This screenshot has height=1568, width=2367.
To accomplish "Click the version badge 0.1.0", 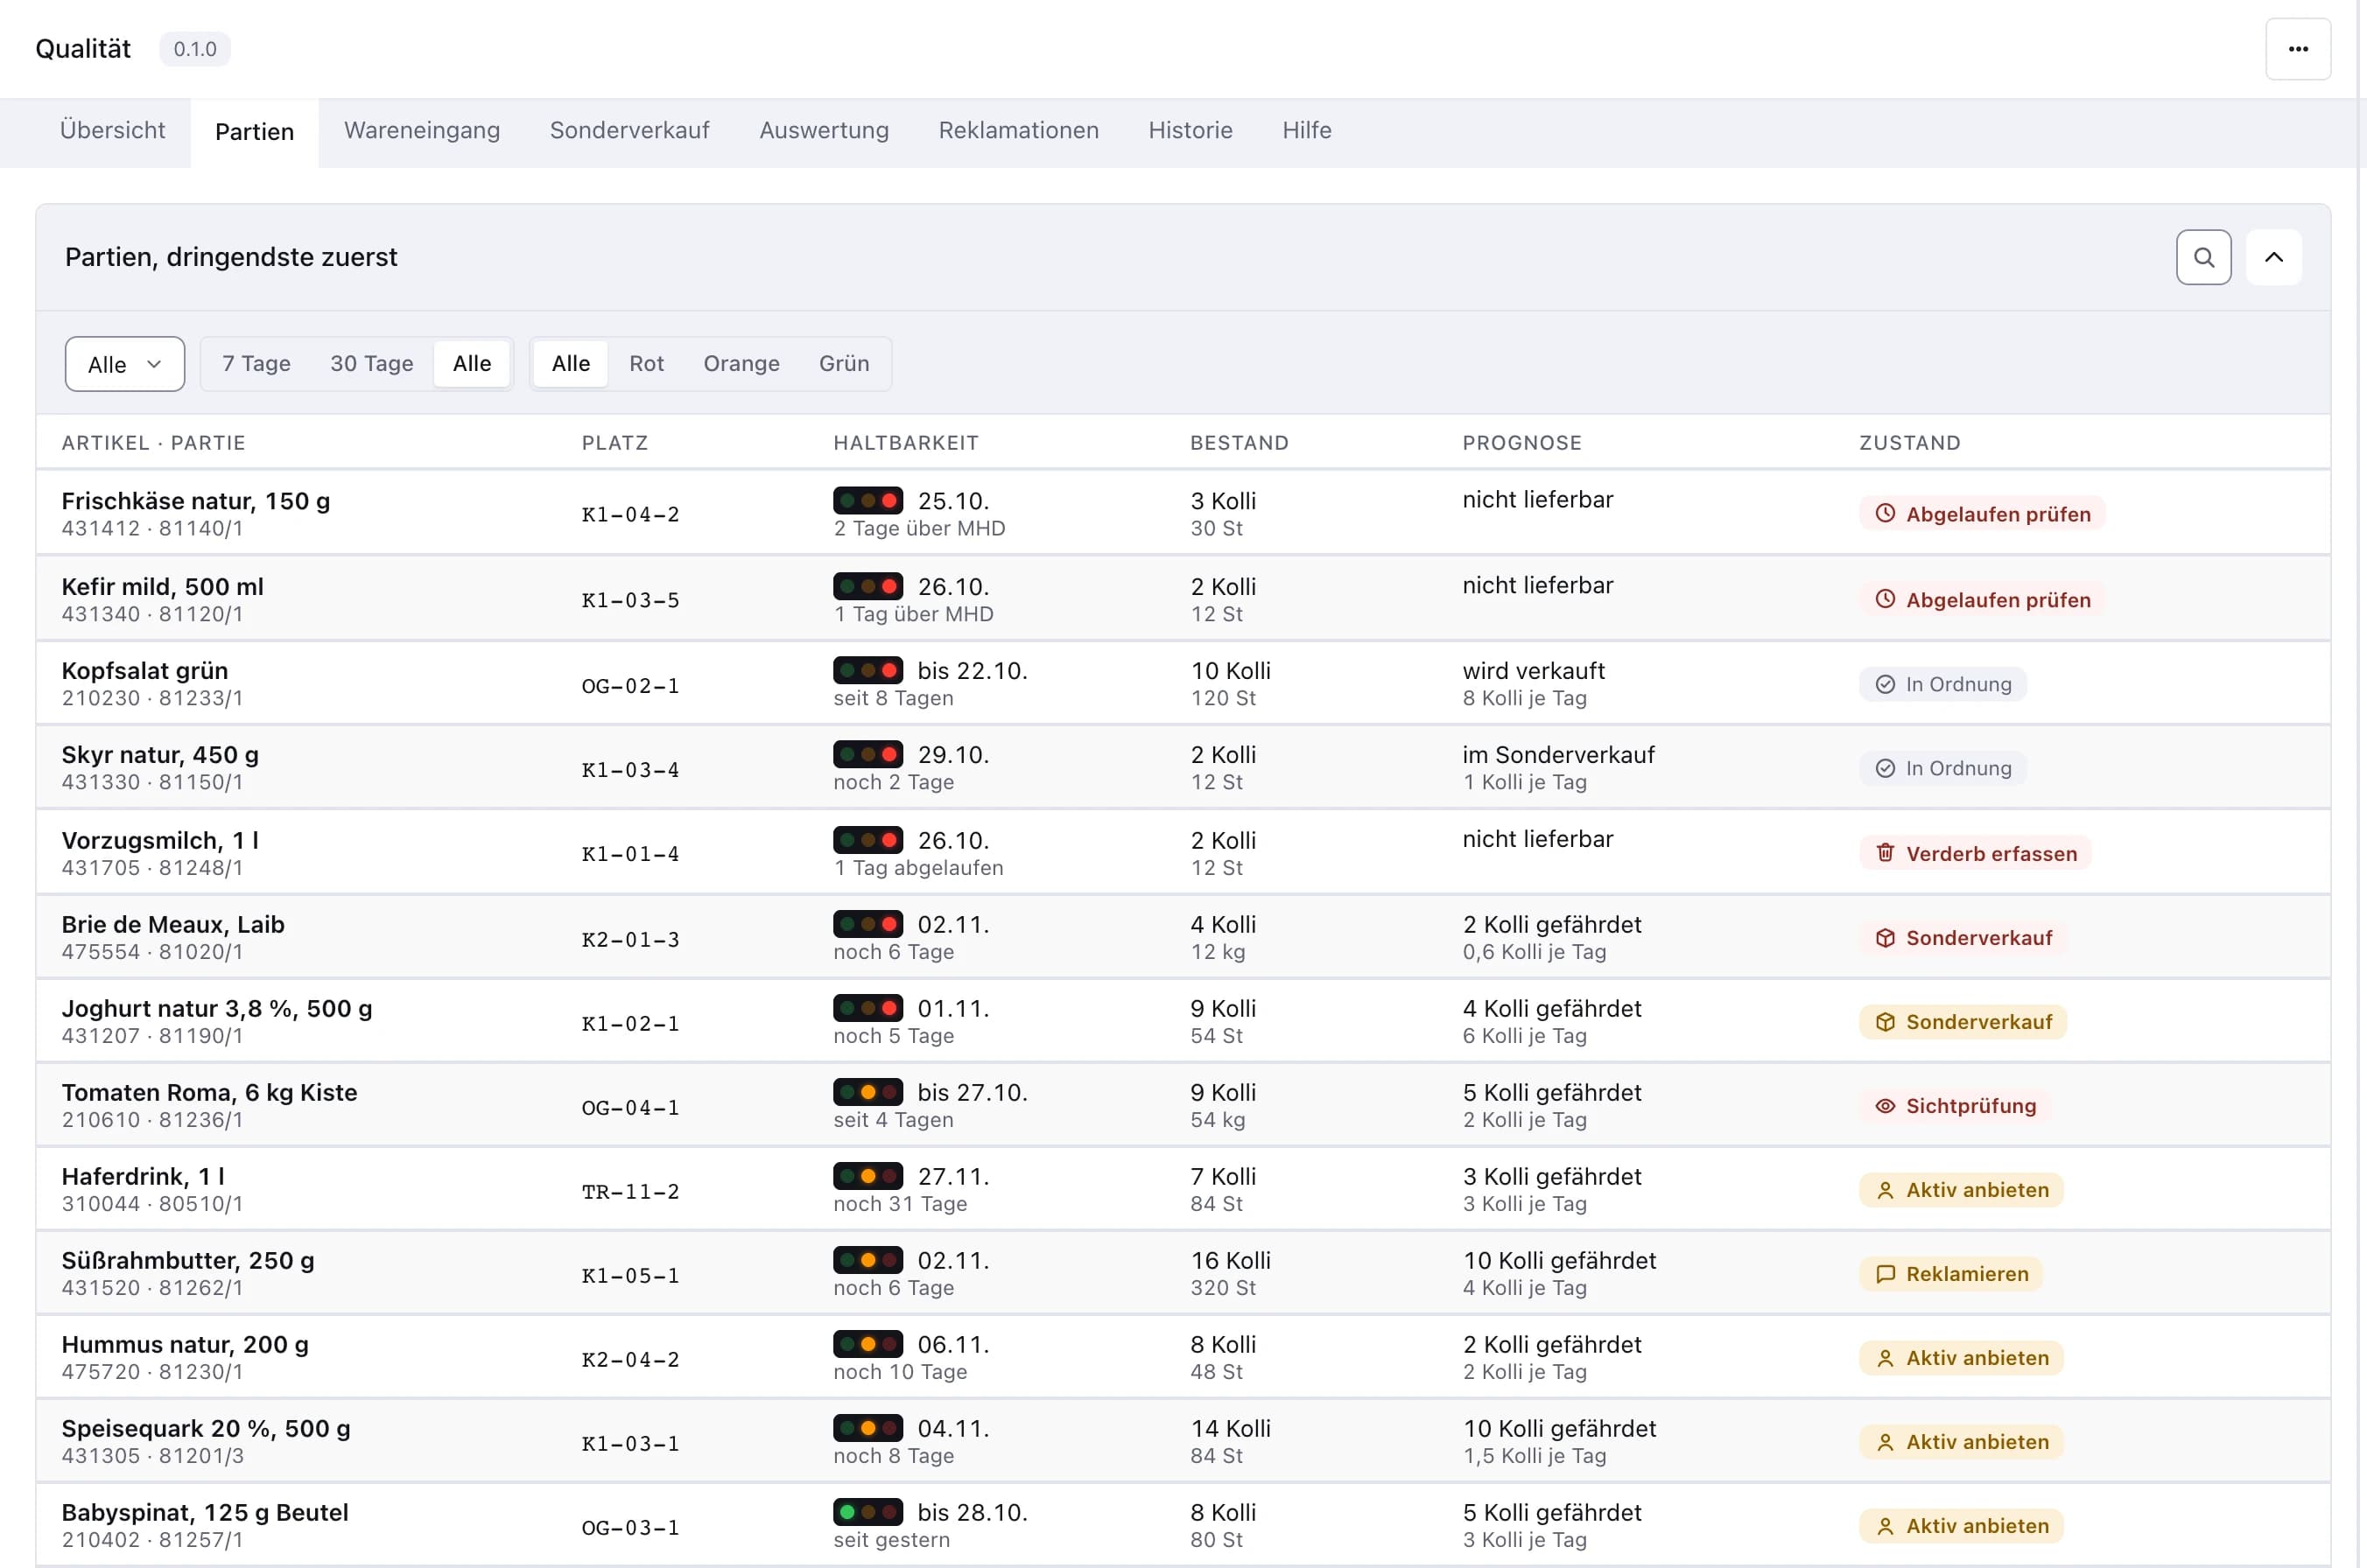I will 195,49.
